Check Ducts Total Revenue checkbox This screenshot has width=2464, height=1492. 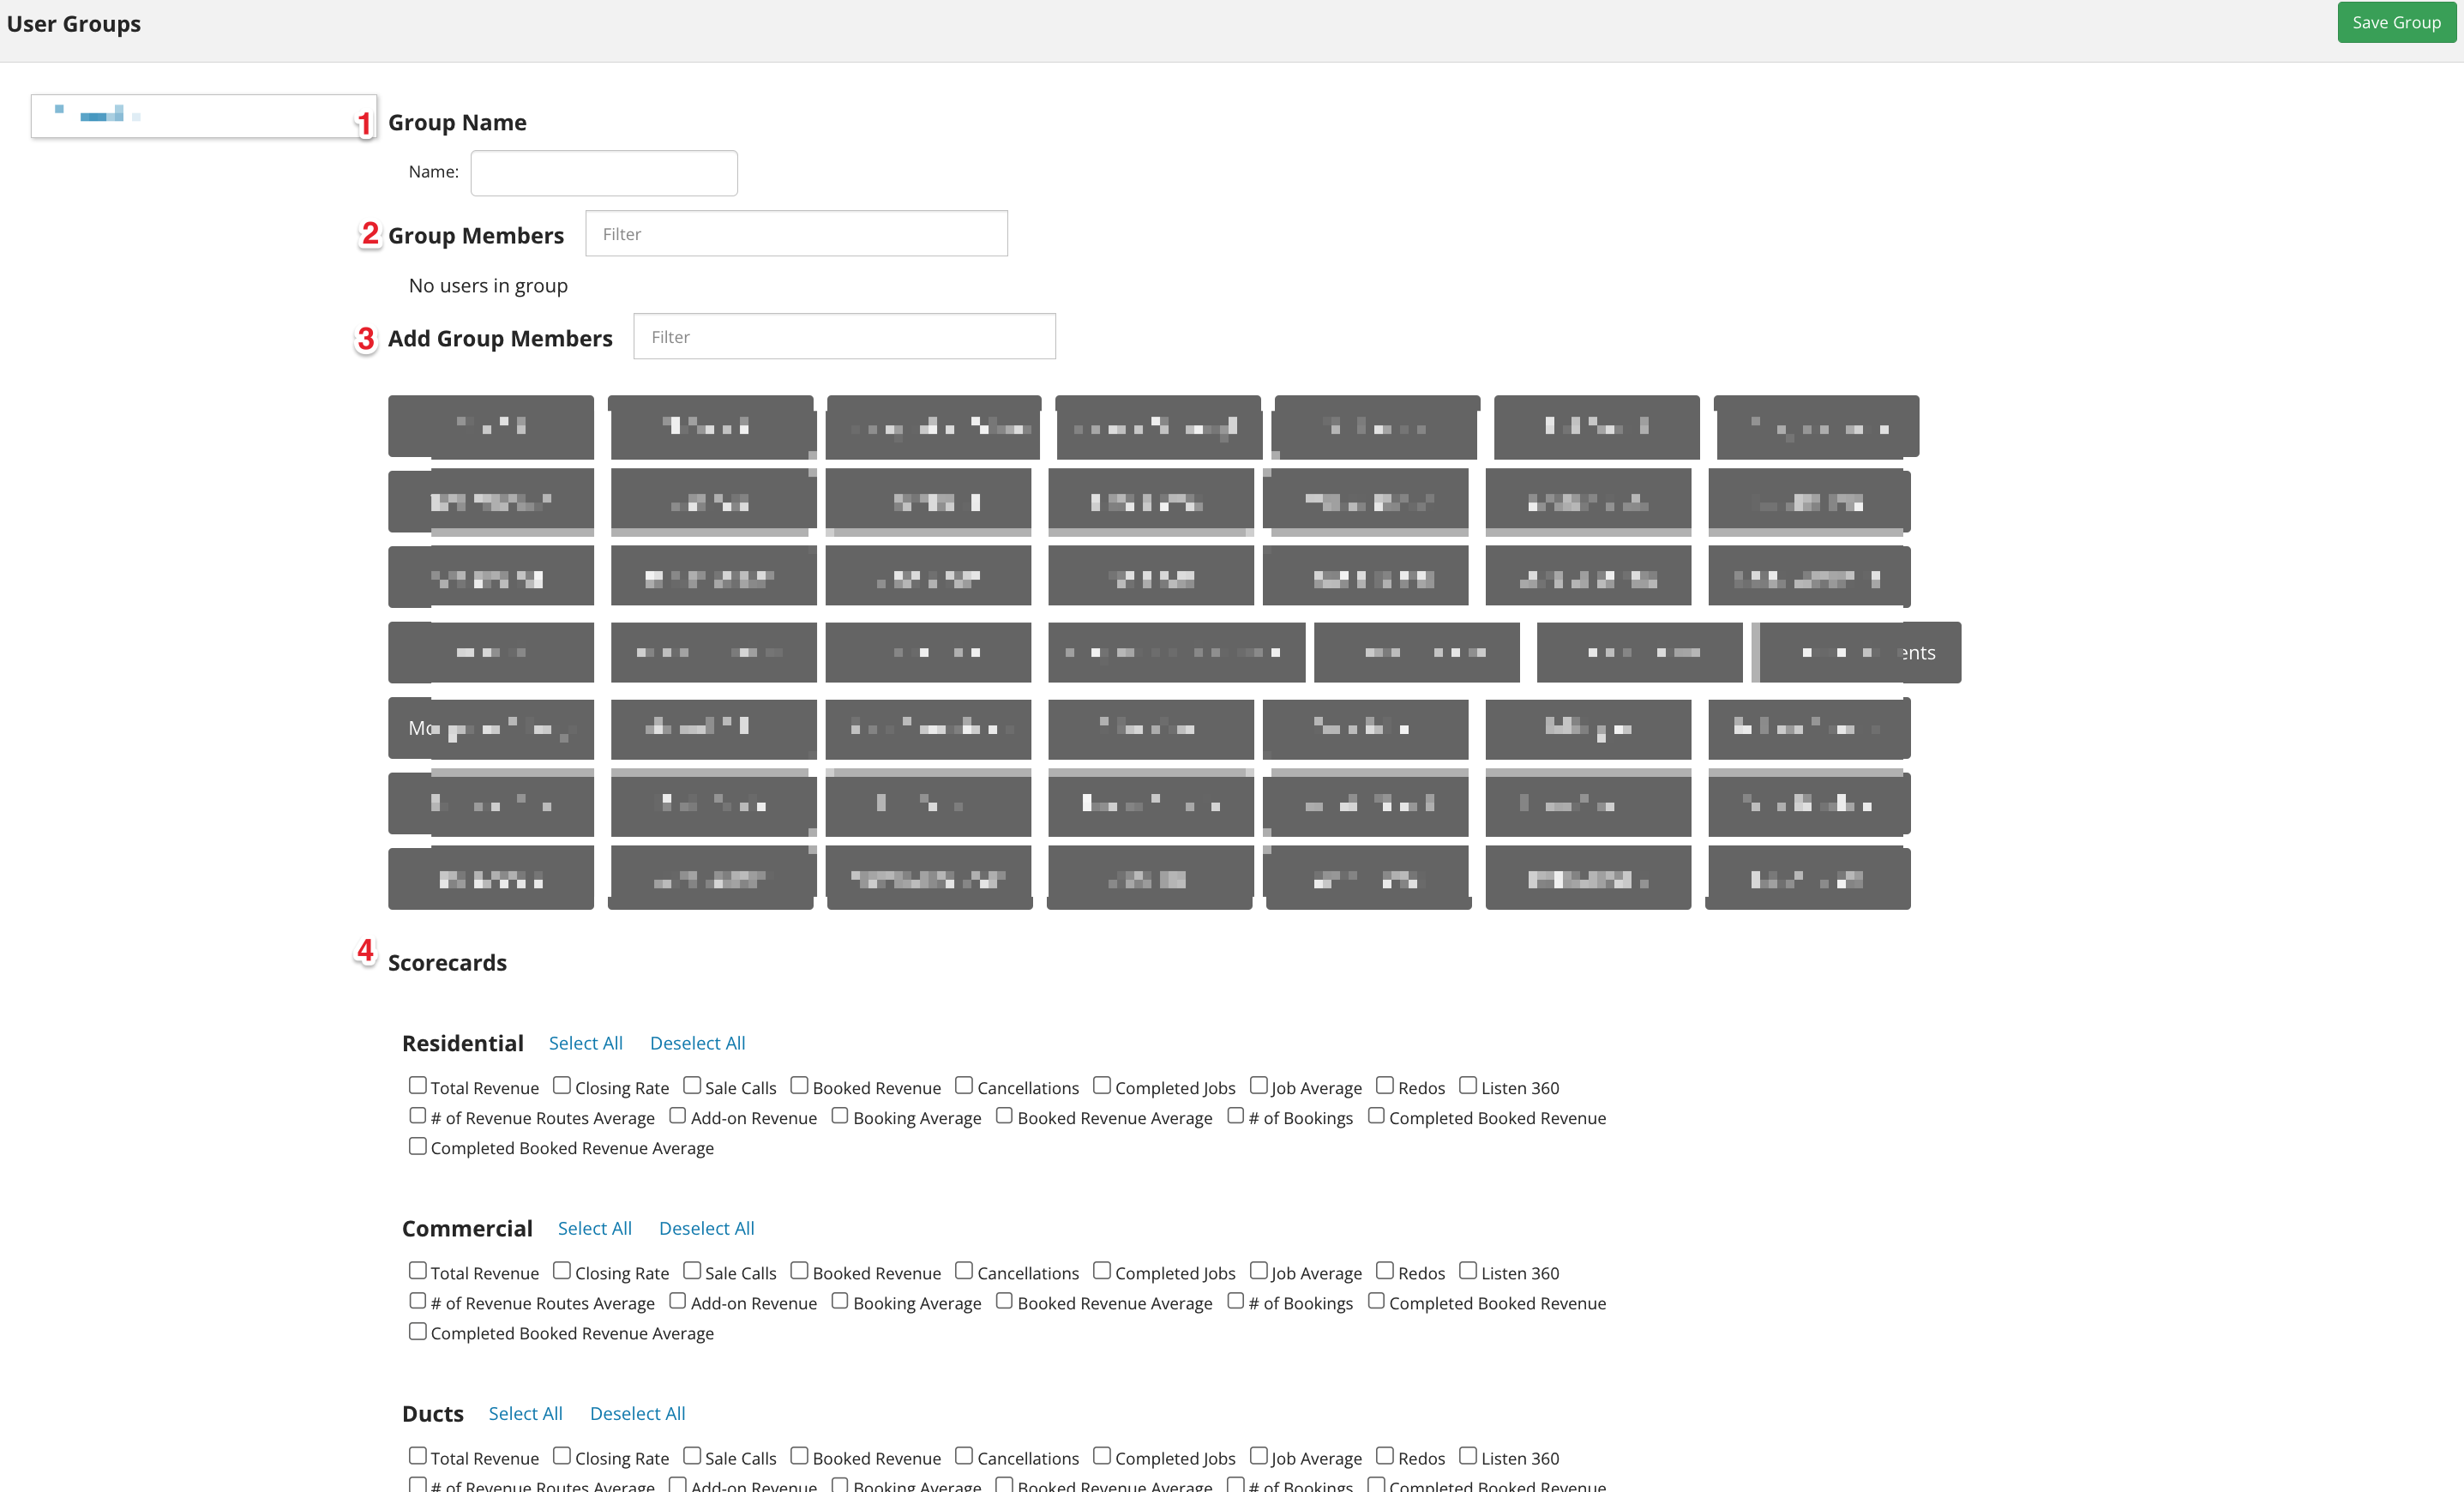tap(418, 1455)
